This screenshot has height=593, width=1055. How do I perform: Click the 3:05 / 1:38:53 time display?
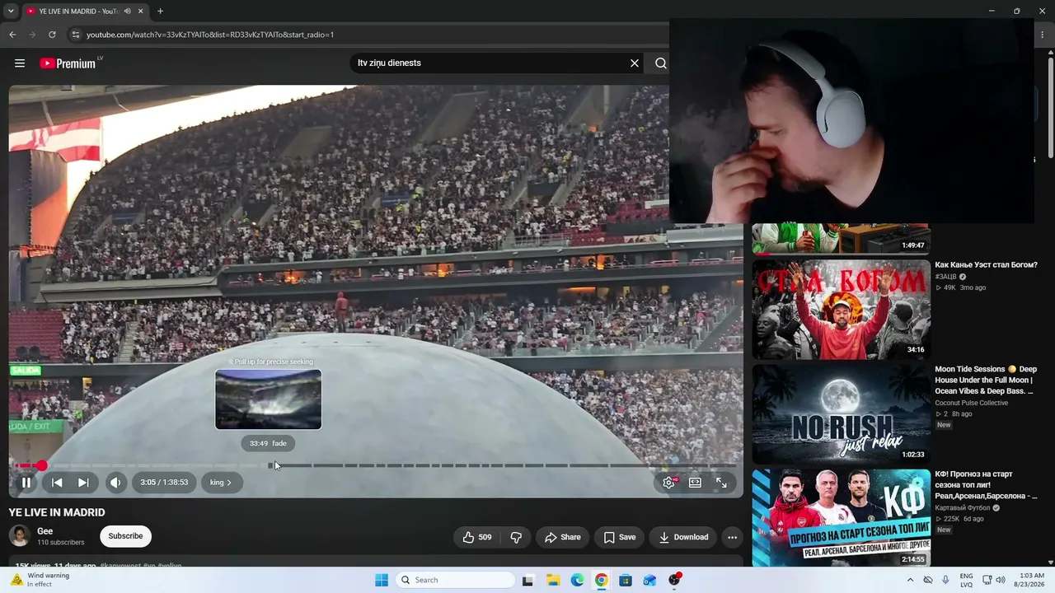pos(164,483)
